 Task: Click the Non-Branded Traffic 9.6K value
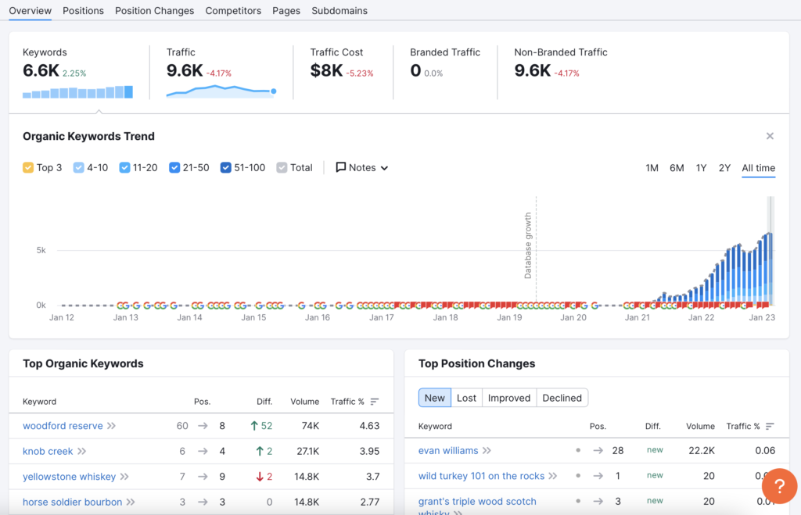[x=532, y=71]
